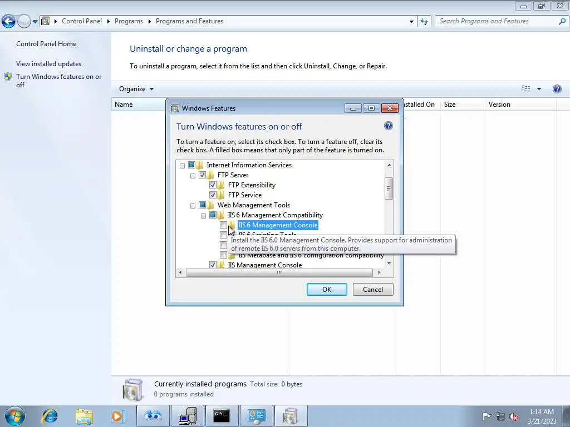The image size is (570, 427).
Task: Click the Programs breadcrumb in the address bar
Action: [x=129, y=21]
